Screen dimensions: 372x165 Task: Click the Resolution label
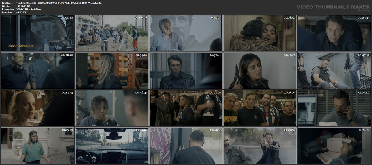pos(8,9)
